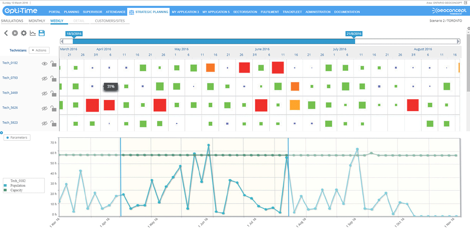Open the Sectorisation menu

[245, 12]
